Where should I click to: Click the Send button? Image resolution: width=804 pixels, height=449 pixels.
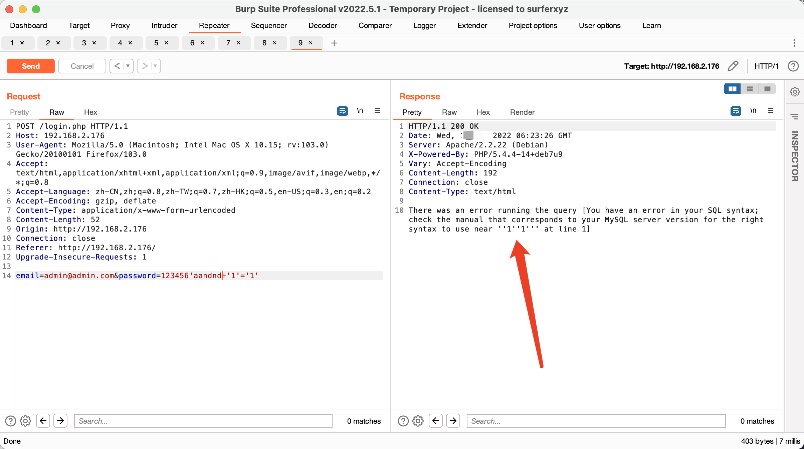coord(31,66)
